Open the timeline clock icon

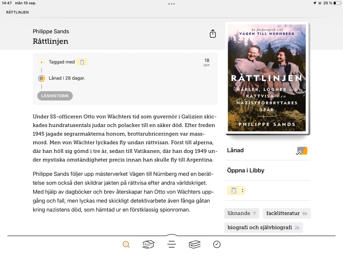(217, 245)
